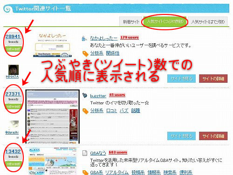Image resolution: width=233 pixels, height=175 pixels.
Task: Open the Q&Aなう site thumbnail
Action: click(53, 161)
